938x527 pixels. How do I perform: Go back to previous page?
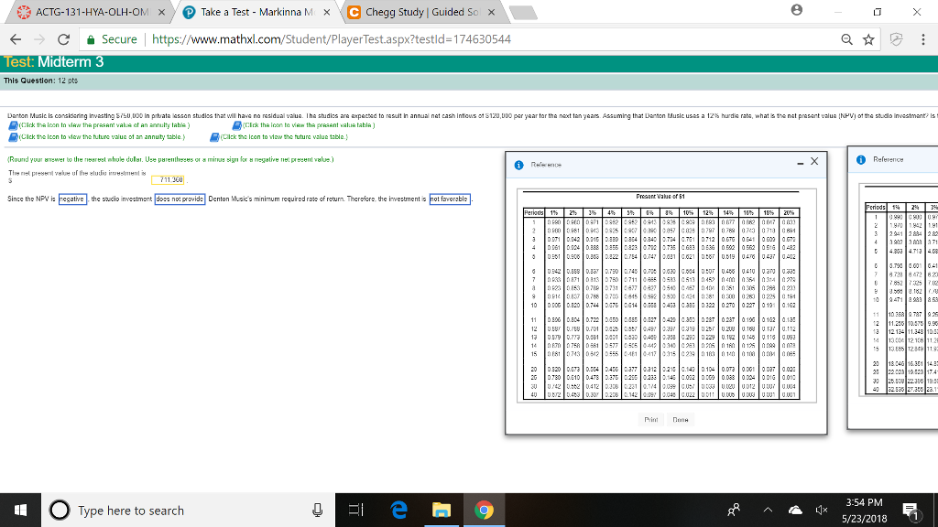point(16,39)
